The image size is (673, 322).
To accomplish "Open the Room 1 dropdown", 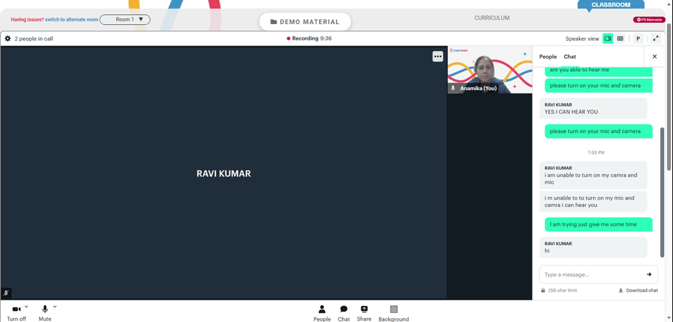I will [x=125, y=19].
